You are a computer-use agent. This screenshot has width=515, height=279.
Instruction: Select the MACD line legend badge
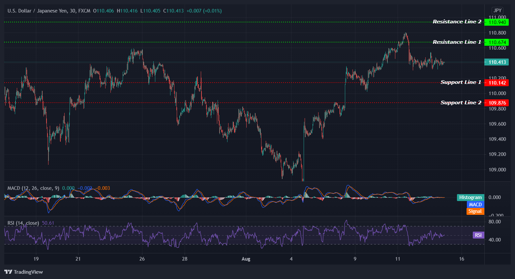click(475, 204)
